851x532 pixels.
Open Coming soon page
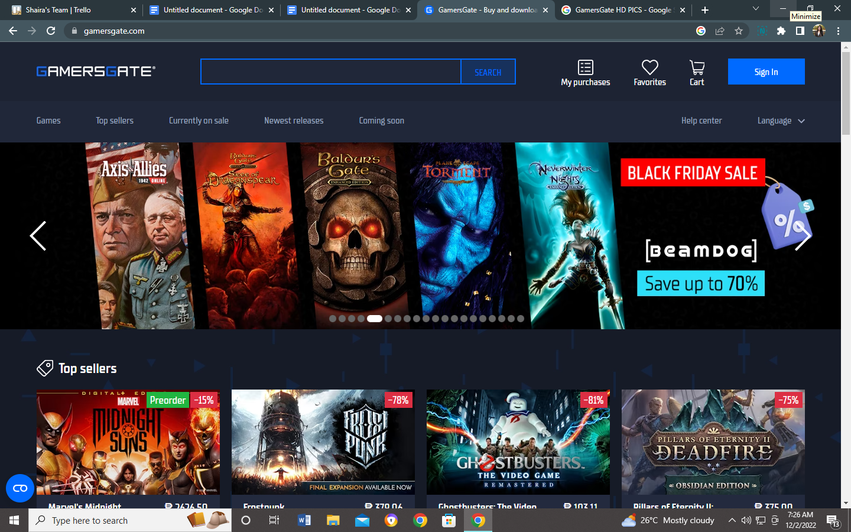[x=382, y=121]
